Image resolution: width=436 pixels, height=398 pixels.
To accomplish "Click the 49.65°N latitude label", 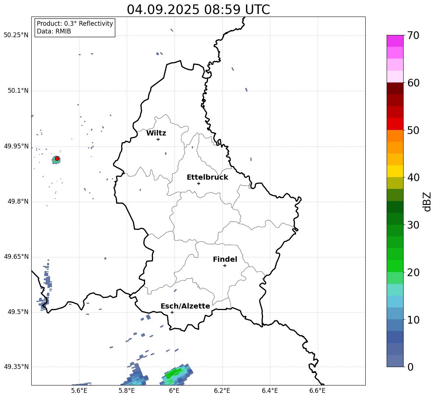I will tap(16, 257).
